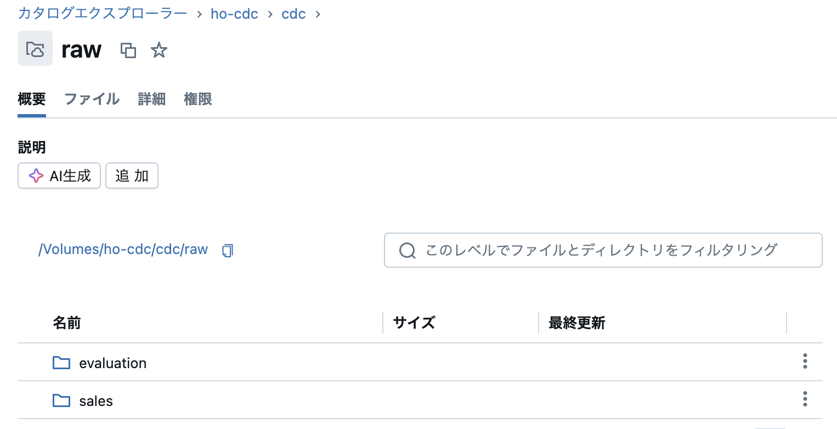Switch to the 詳細 tab

click(x=151, y=99)
